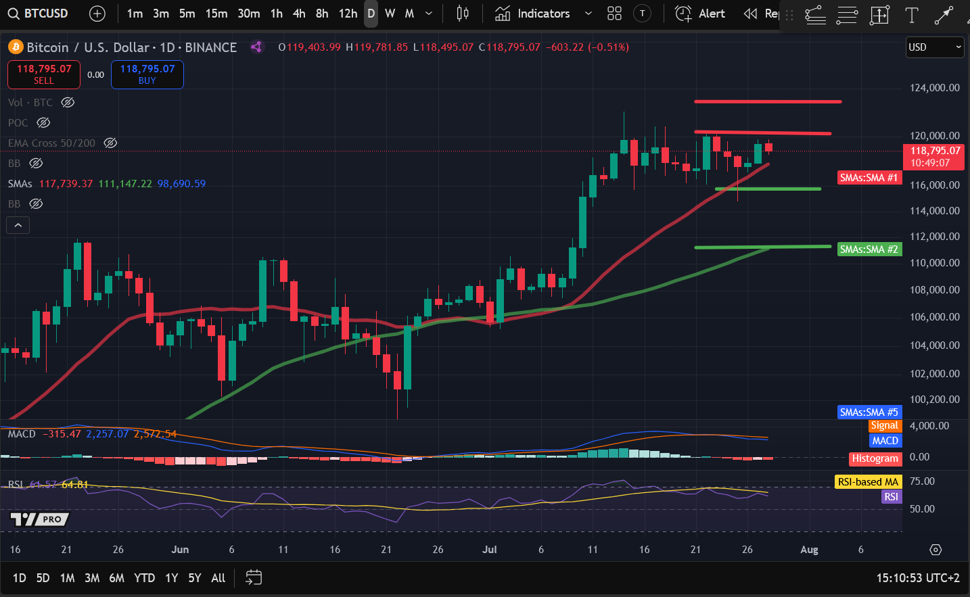Image resolution: width=970 pixels, height=597 pixels.
Task: Select the arrow drawing tool
Action: (944, 15)
